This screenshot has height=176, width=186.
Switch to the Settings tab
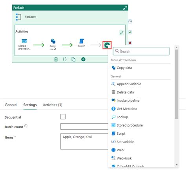coord(30,105)
